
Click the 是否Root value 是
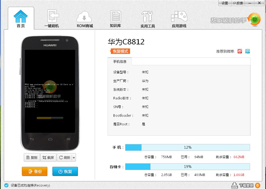(144, 124)
